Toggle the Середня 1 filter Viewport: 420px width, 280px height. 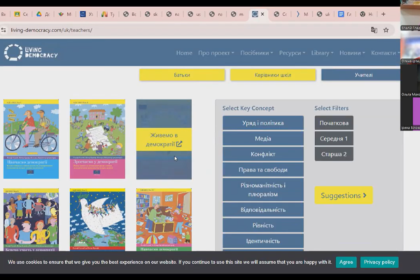tap(334, 139)
